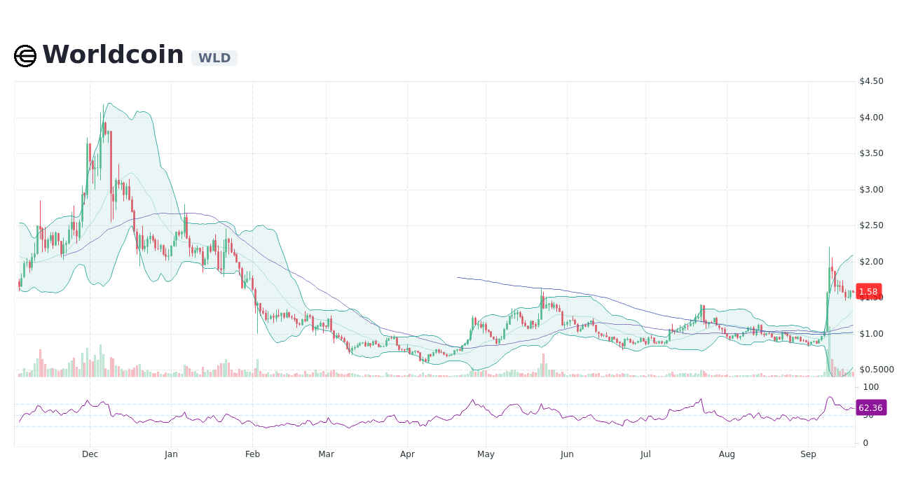Click the $4.50 price axis label

click(x=871, y=80)
